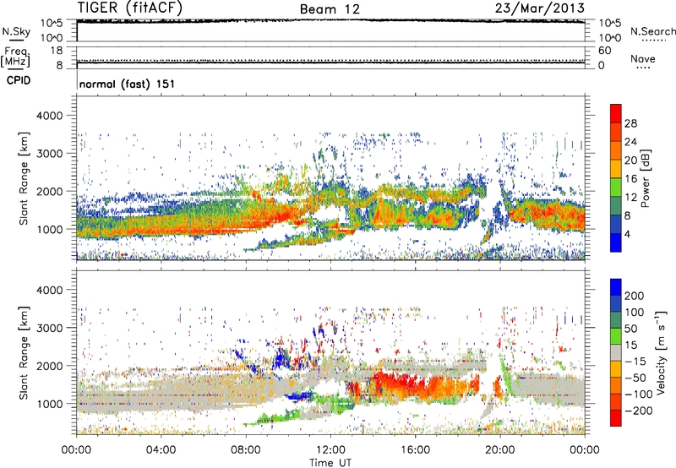Click the 16 tick on Power colorbar
Viewport: 676px width, 468px height.
click(x=630, y=179)
